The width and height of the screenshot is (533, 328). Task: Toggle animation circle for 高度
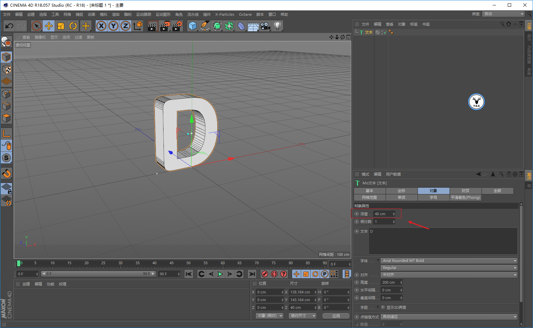pos(357,282)
